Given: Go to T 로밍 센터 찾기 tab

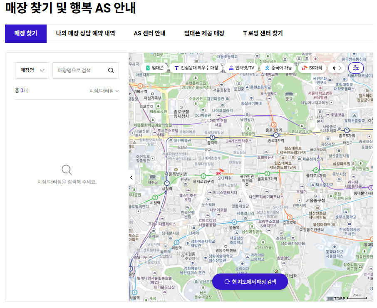Looking at the screenshot, I should point(263,33).
